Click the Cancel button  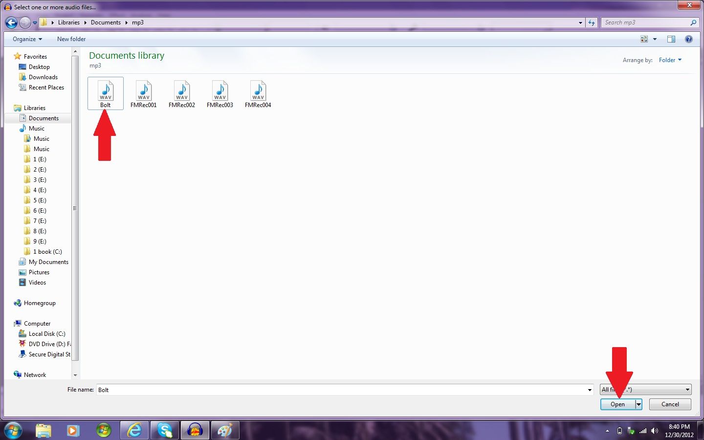click(670, 404)
